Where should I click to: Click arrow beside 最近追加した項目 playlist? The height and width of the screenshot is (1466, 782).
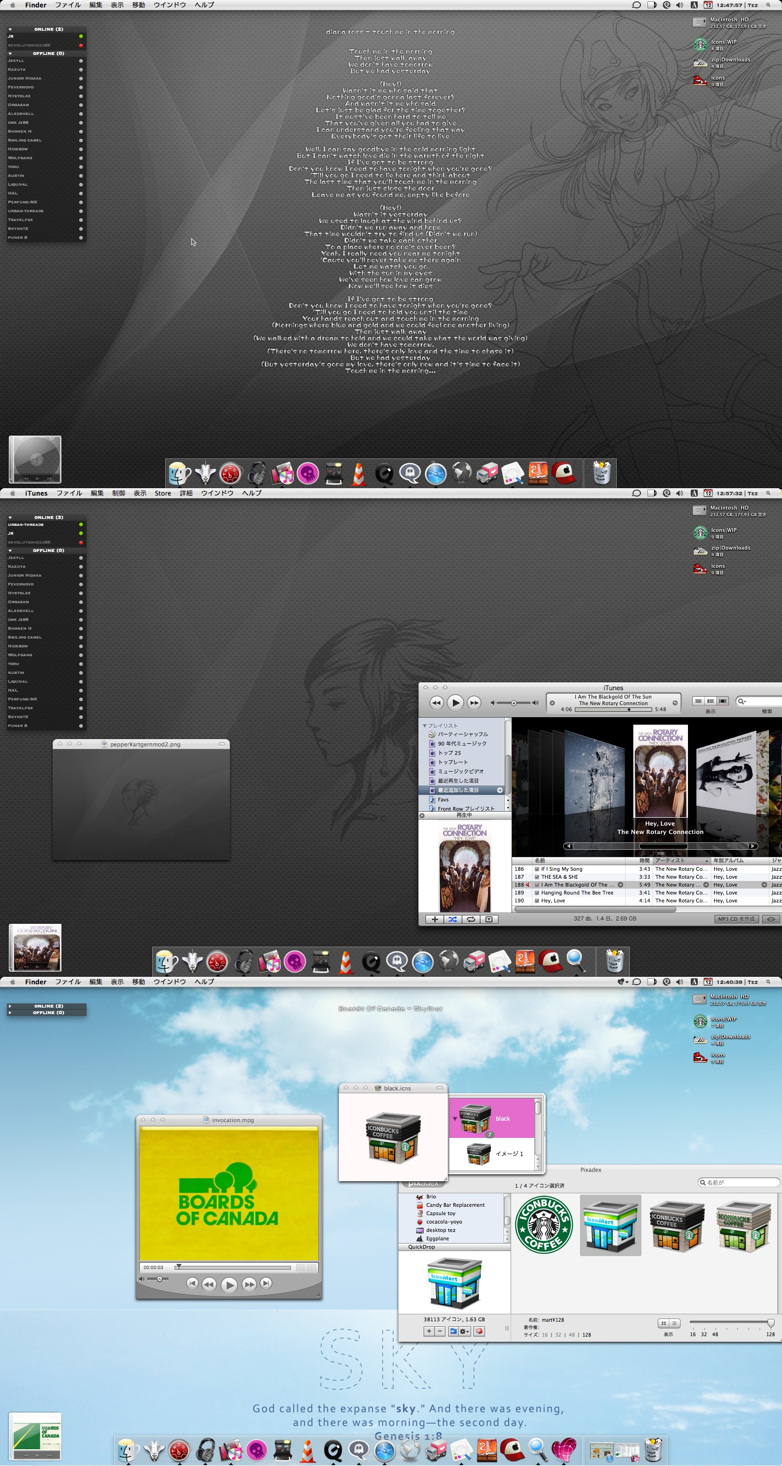tap(500, 790)
